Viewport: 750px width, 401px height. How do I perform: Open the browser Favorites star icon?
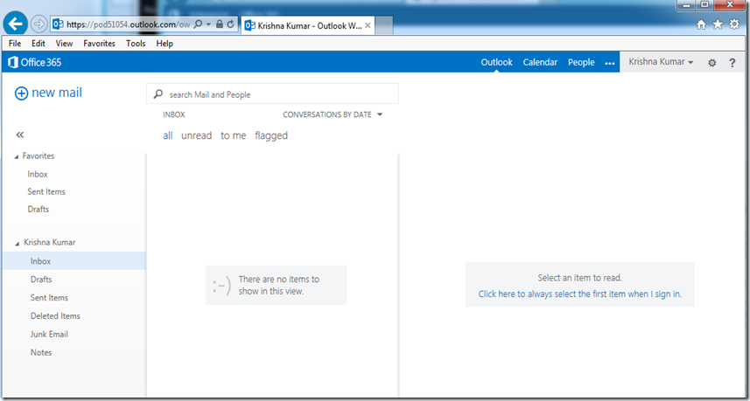pos(718,24)
